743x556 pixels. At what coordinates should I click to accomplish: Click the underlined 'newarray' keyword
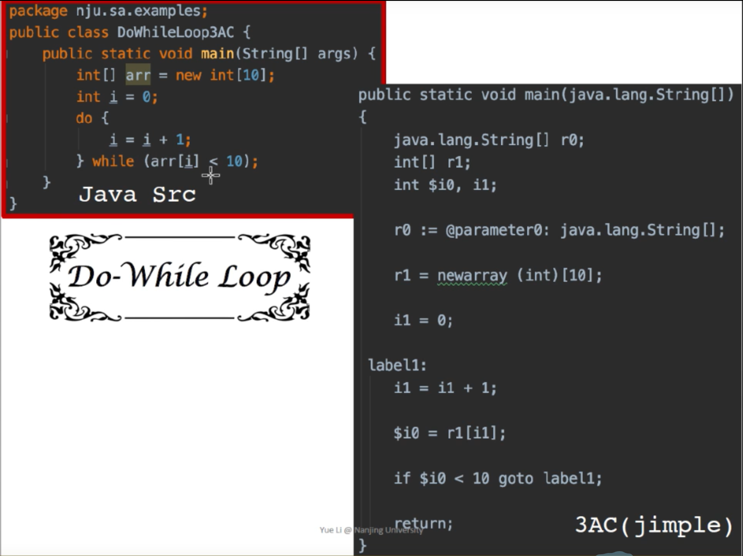tap(472, 276)
